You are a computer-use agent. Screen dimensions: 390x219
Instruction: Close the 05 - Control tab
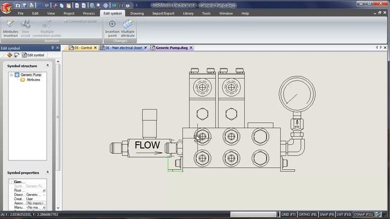pos(95,47)
